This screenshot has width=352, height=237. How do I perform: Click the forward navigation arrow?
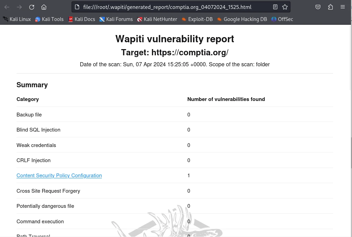click(x=19, y=7)
